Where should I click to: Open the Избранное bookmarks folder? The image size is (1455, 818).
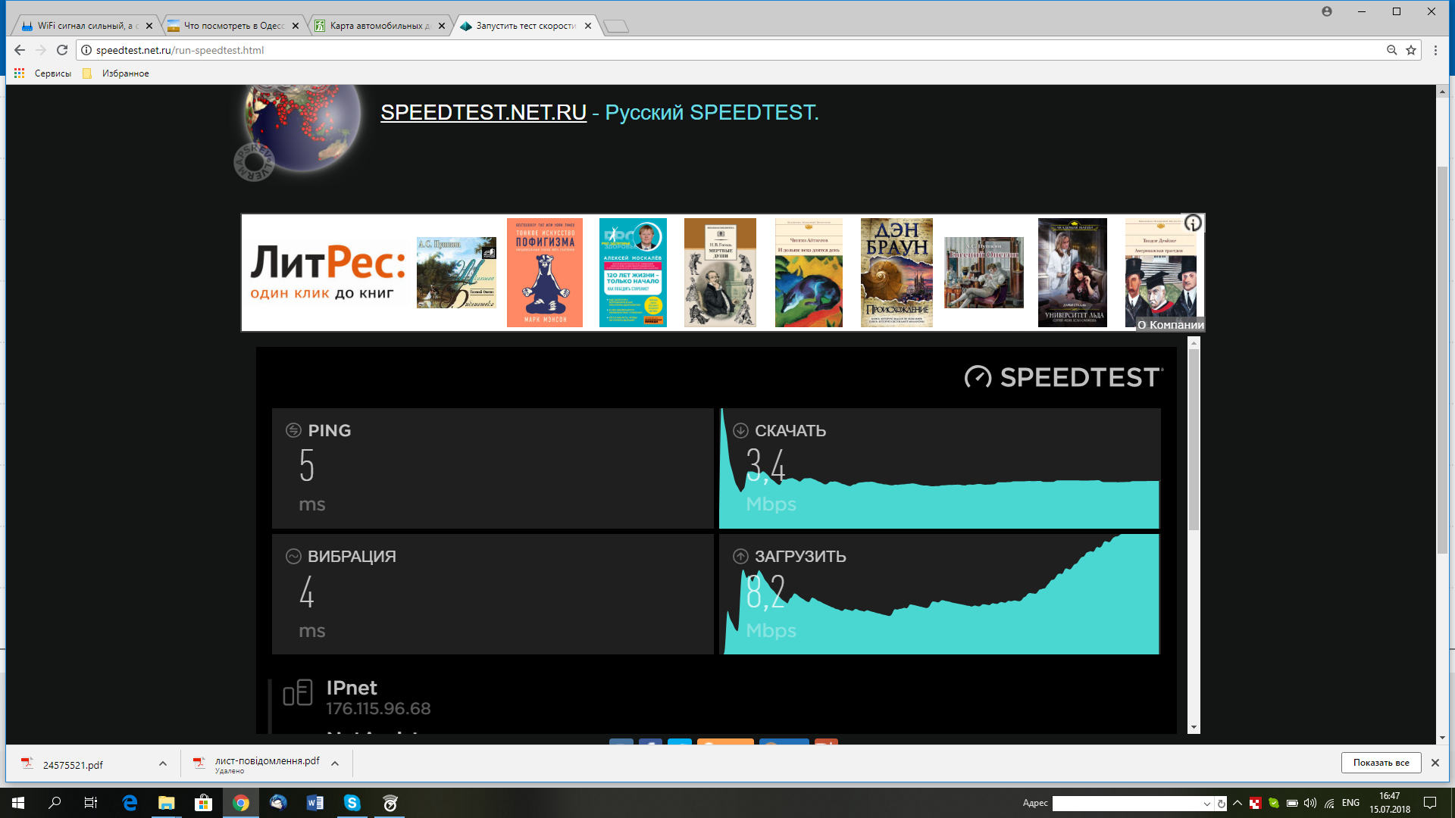coord(116,73)
